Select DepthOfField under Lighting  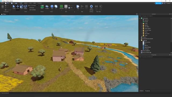148,47
